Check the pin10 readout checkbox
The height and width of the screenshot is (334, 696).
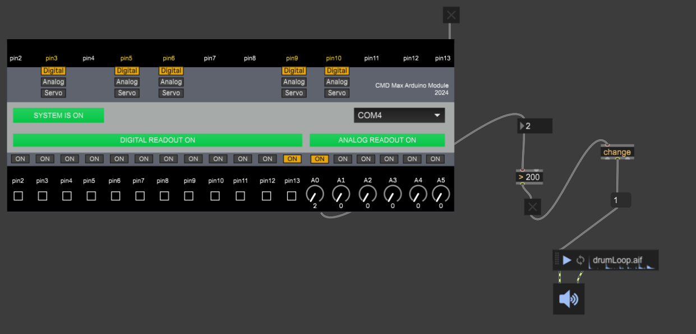point(215,196)
